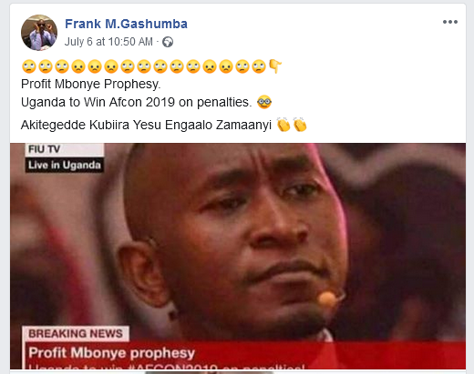
Task: Click the post text Profit Mbonye Prophesy.
Action: coord(91,84)
